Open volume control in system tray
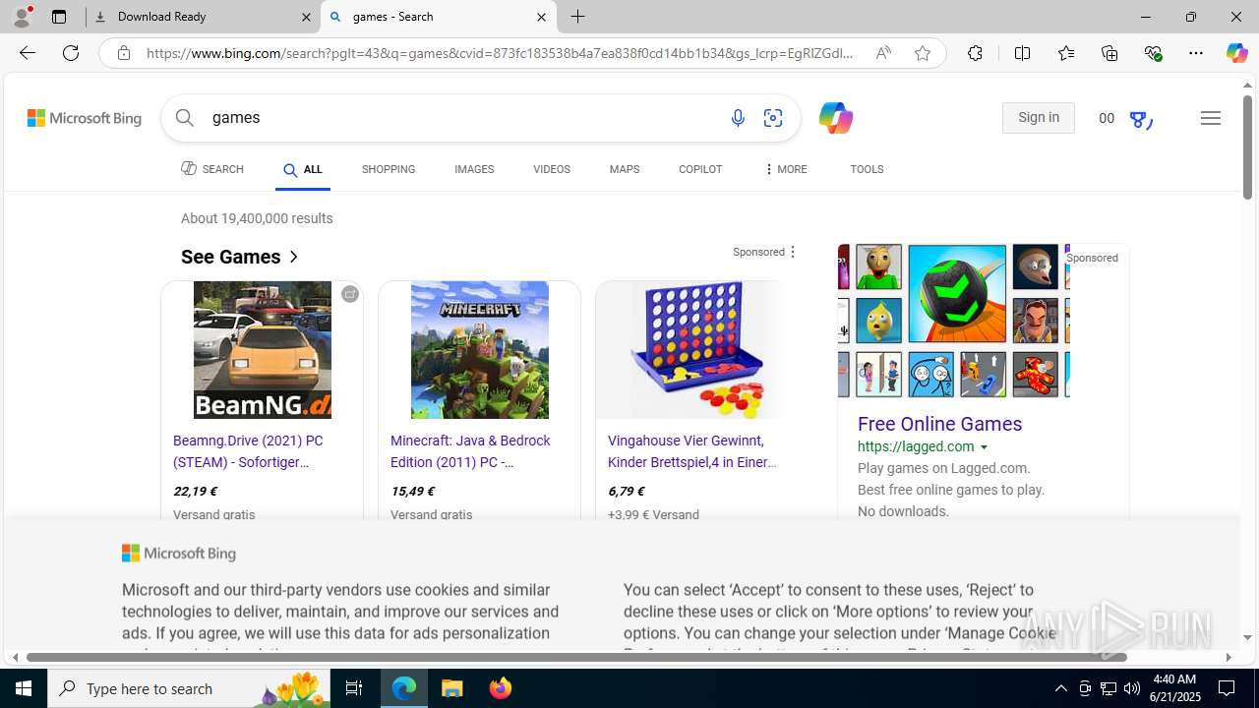 click(1132, 688)
